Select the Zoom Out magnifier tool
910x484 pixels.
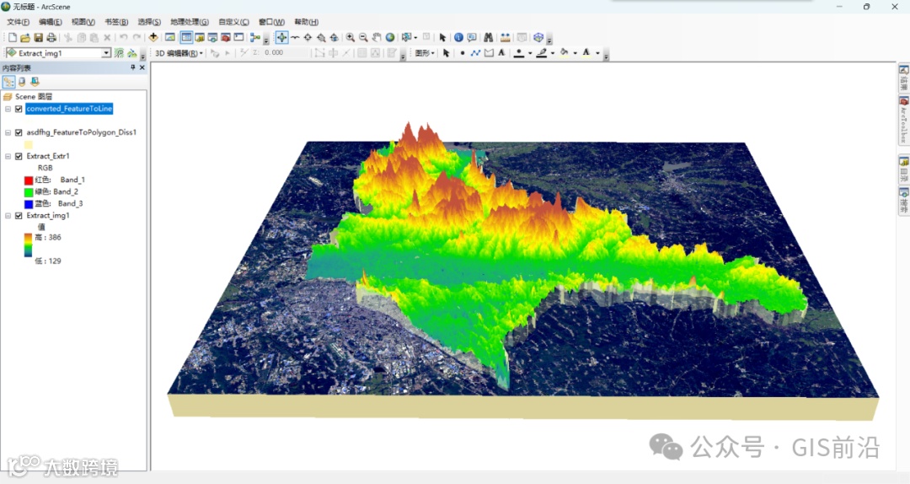coord(363,37)
